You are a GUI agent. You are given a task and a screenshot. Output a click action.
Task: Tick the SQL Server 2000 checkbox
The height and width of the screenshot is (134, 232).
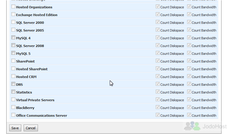coord(13,22)
